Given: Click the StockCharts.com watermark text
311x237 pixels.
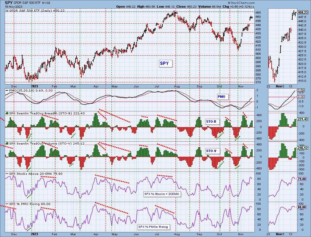Looking at the screenshot, I should (x=241, y=3).
